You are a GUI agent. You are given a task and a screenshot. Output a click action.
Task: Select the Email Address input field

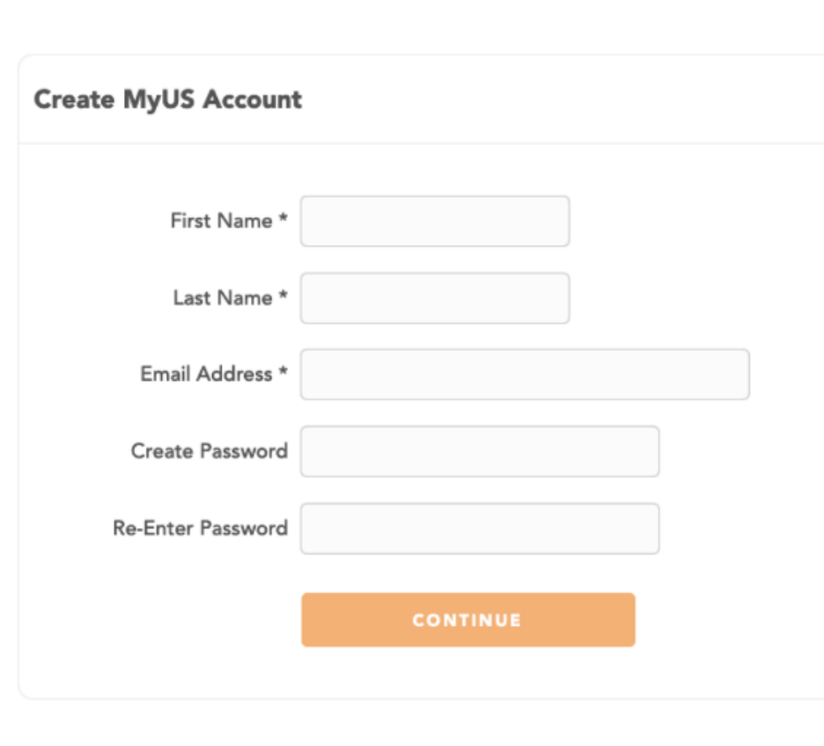pyautogui.click(x=525, y=375)
